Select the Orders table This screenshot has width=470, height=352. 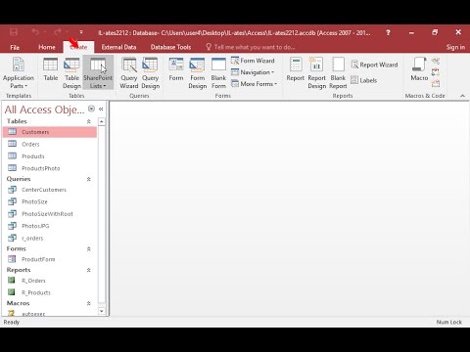click(50, 144)
